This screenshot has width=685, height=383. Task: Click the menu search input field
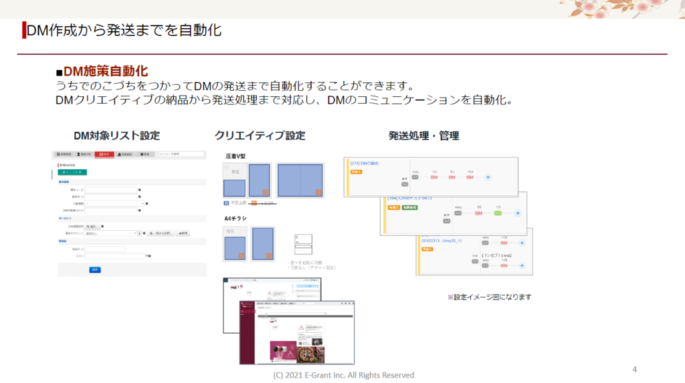tap(181, 154)
